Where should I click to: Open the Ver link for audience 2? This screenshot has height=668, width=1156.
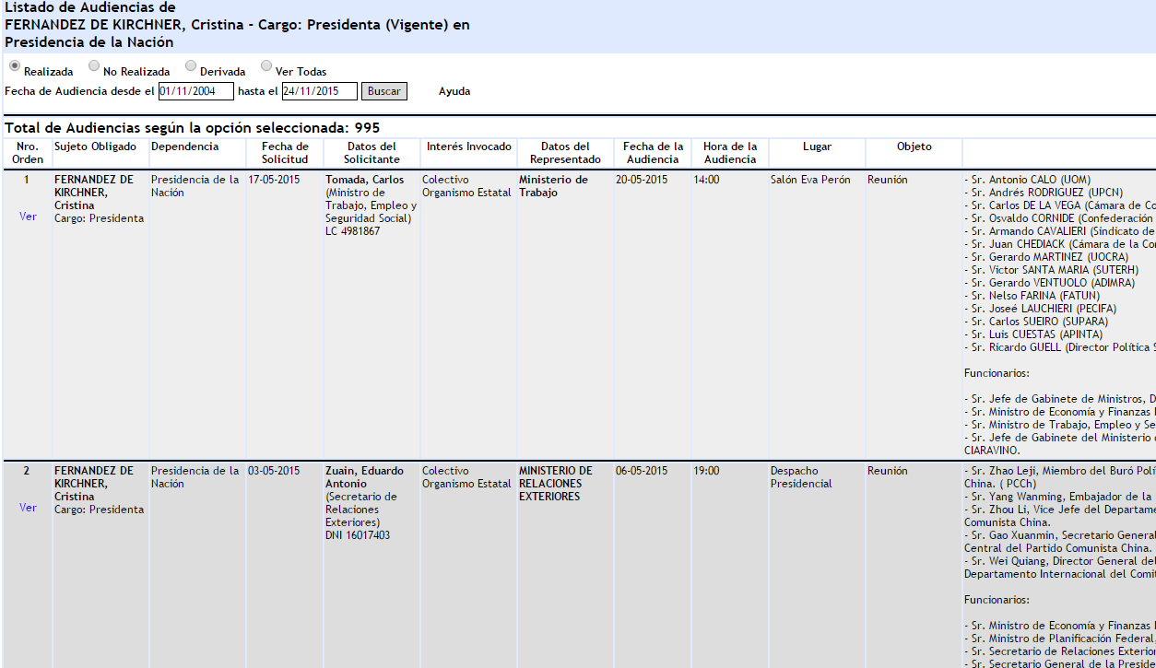[x=28, y=508]
